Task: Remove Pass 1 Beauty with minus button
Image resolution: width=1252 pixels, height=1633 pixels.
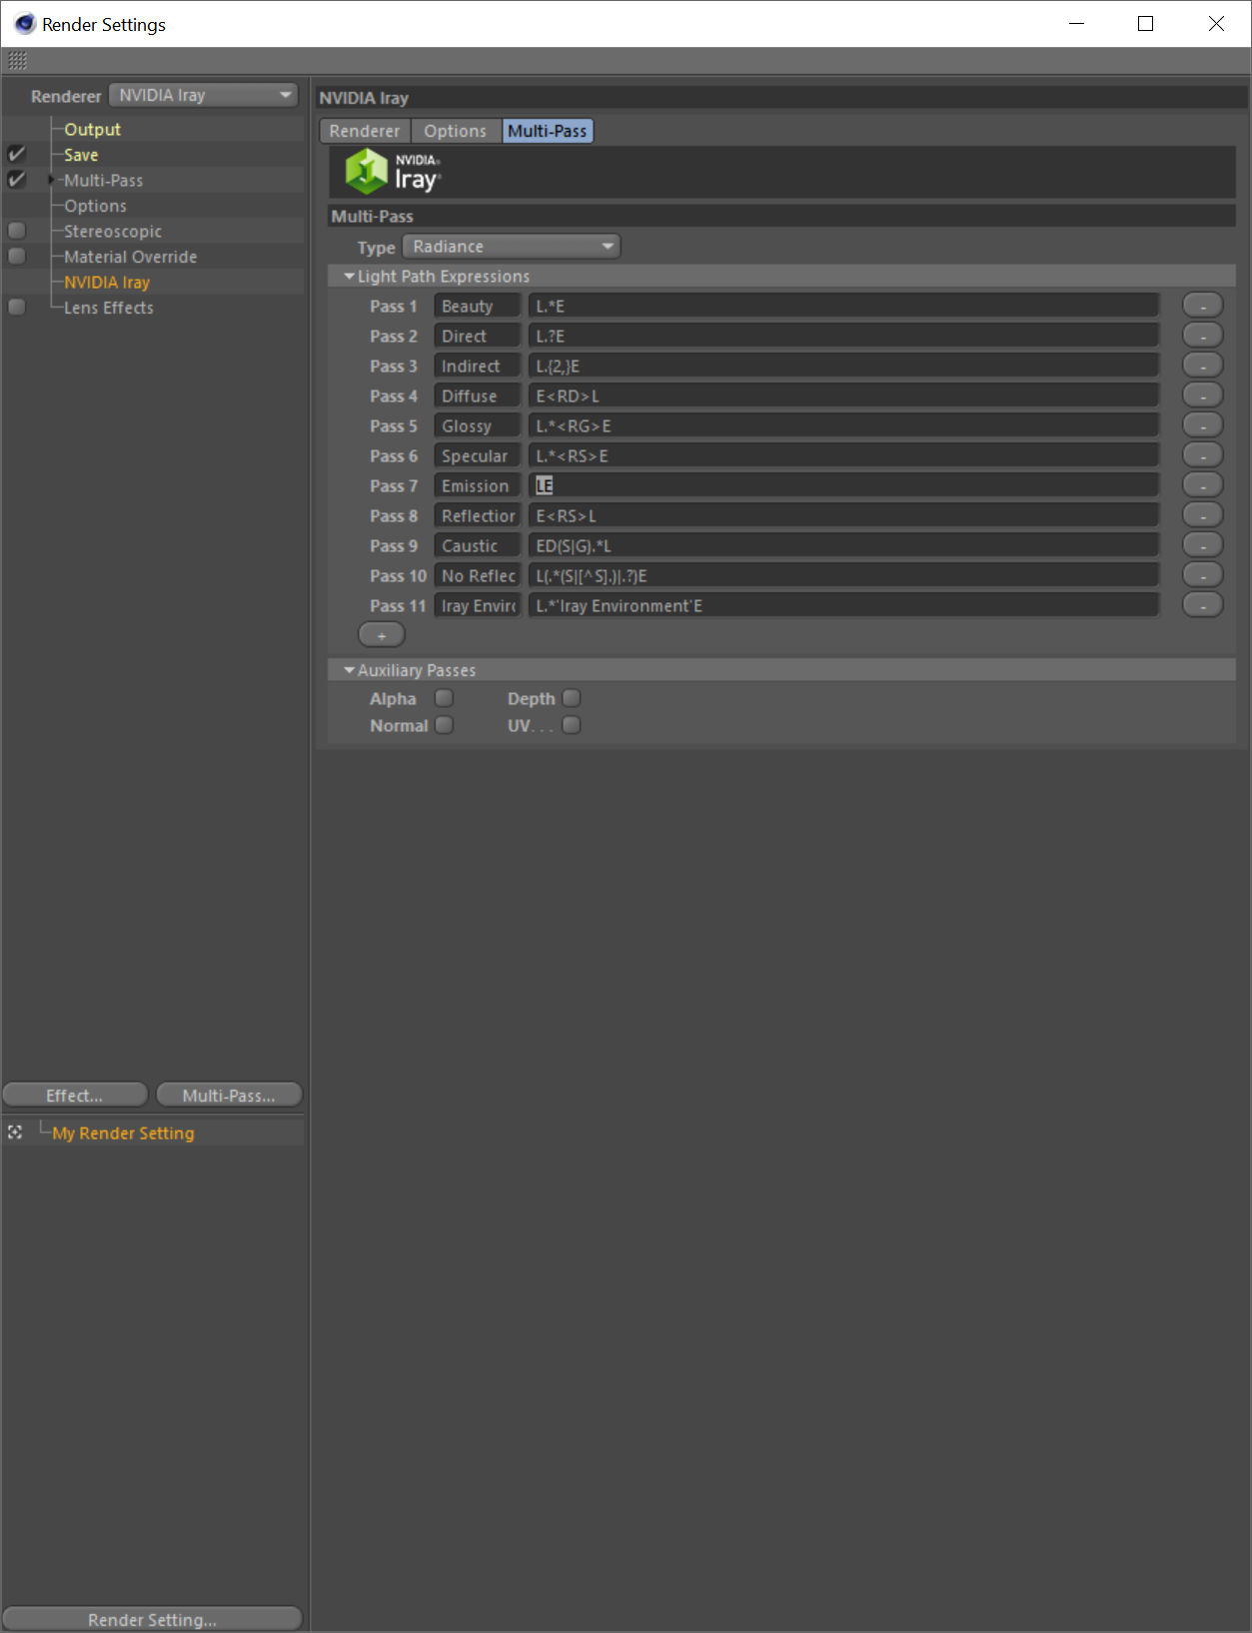Action: click(x=1202, y=306)
